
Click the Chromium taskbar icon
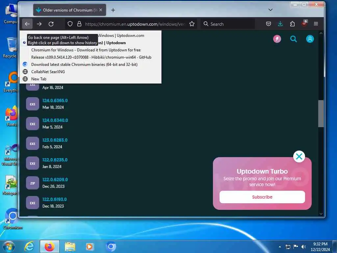[x=111, y=246]
